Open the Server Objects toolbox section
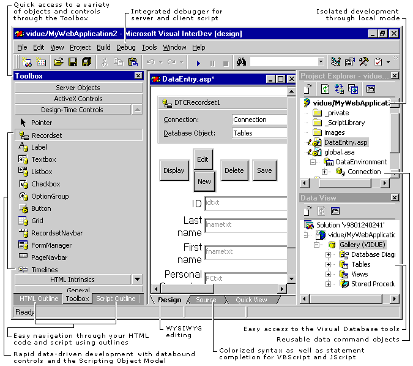This screenshot has height=366, width=413. [78, 88]
